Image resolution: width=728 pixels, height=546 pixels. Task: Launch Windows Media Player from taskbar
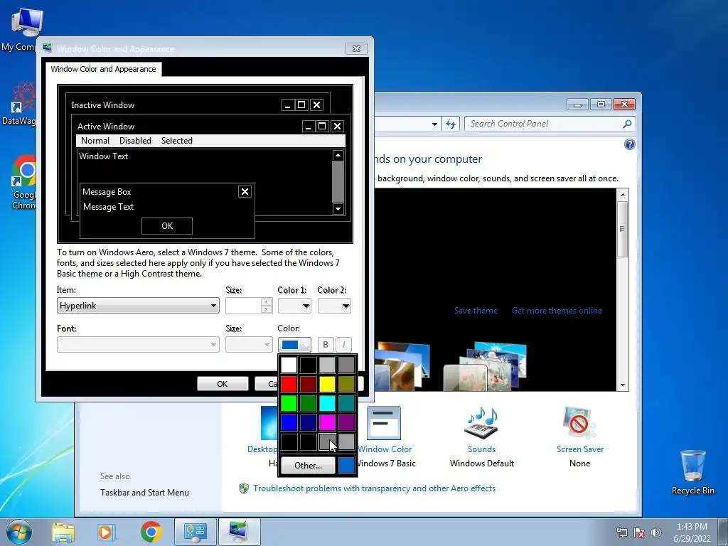(105, 532)
